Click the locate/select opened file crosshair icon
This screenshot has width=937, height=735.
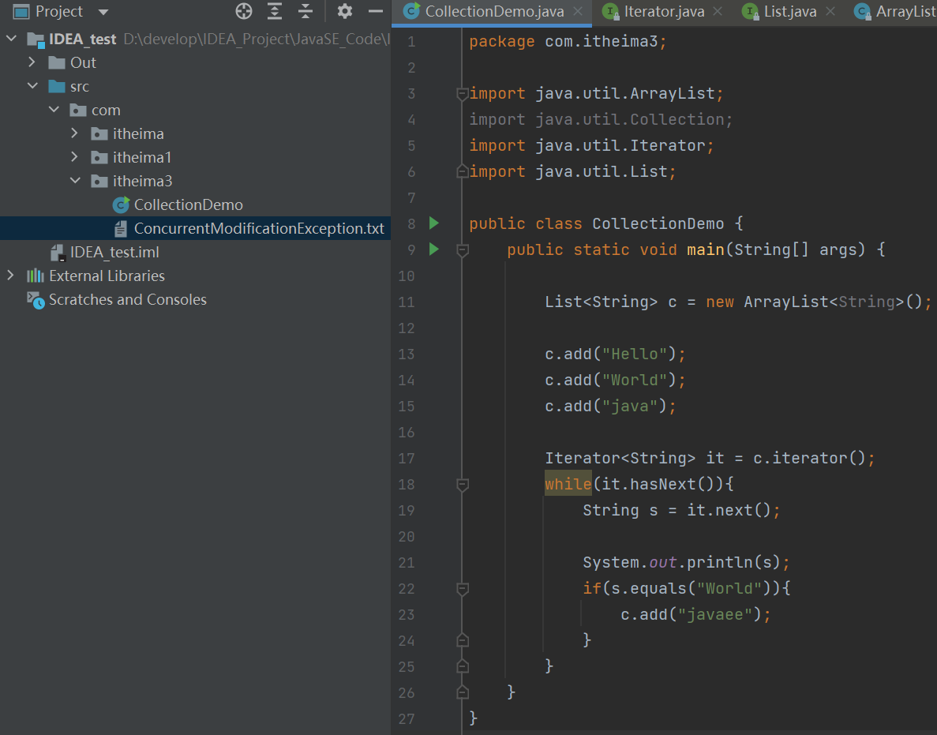tap(244, 12)
